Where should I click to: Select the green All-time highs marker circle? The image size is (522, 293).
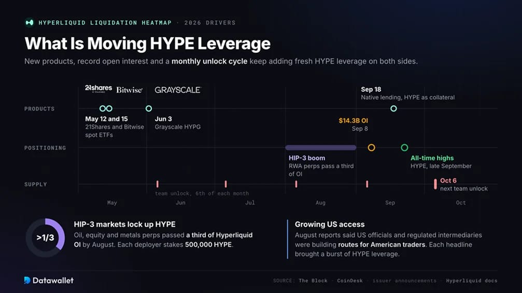[404, 148]
